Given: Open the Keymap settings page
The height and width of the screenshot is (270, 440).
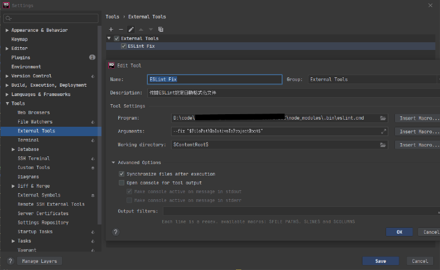Looking at the screenshot, I should pos(19,40).
